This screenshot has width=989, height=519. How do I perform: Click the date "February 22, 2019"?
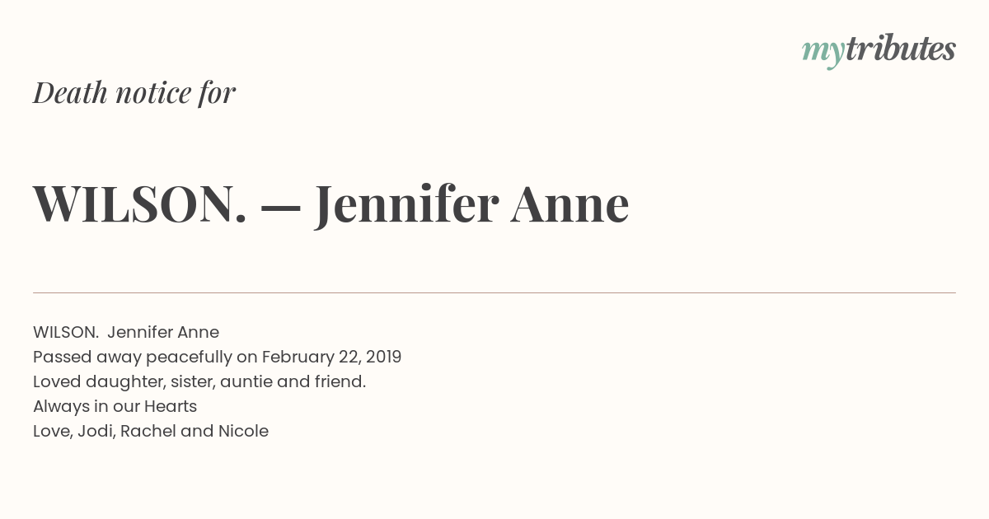click(x=331, y=358)
